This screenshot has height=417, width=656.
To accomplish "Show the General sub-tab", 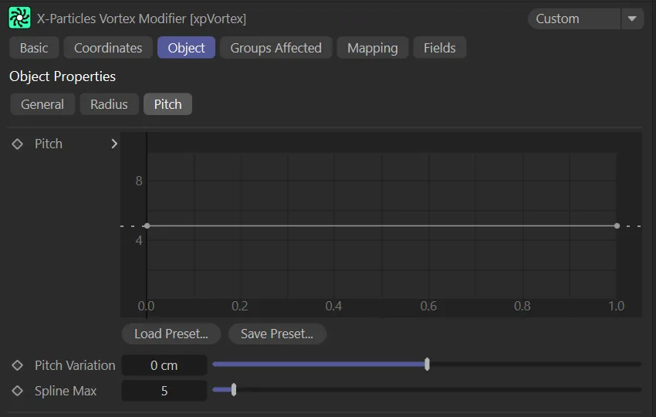I will [x=42, y=104].
